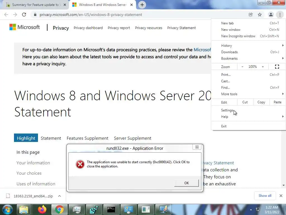
Task: Switch to Server Supplement tab
Action: [133, 138]
